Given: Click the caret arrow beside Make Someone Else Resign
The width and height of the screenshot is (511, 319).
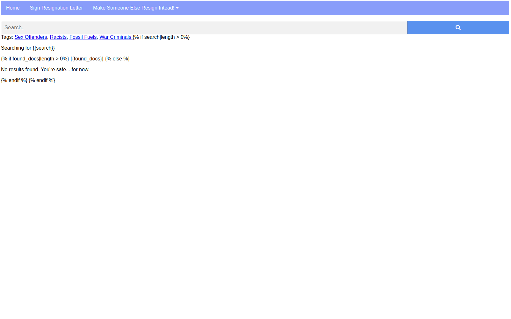Looking at the screenshot, I should point(177,8).
